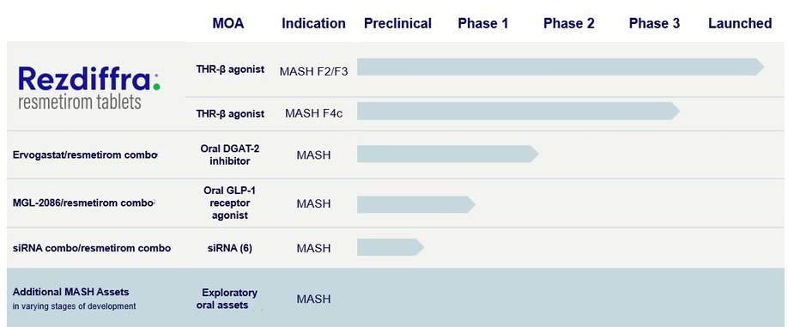Click the Launched stage header
788x327 pixels.
pos(740,24)
